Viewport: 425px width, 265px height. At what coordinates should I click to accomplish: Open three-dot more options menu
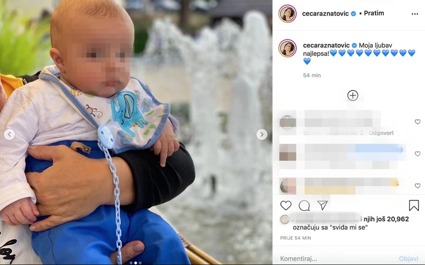click(415, 14)
